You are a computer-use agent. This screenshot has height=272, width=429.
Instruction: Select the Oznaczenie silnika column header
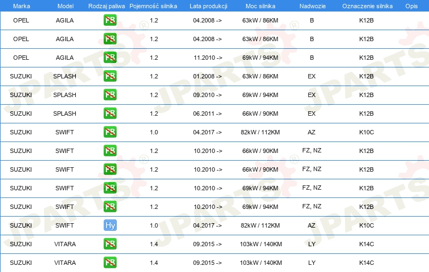tap(368, 6)
